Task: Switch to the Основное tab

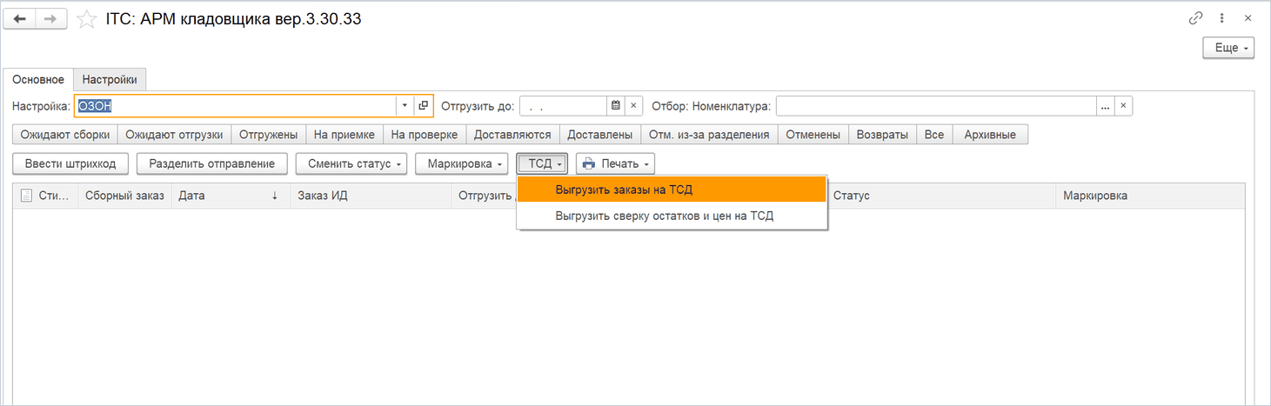Action: point(38,79)
